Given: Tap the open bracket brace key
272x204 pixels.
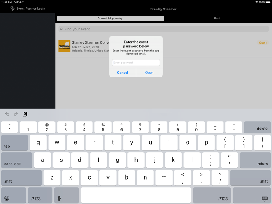Looking at the screenshot, I should (225, 143).
